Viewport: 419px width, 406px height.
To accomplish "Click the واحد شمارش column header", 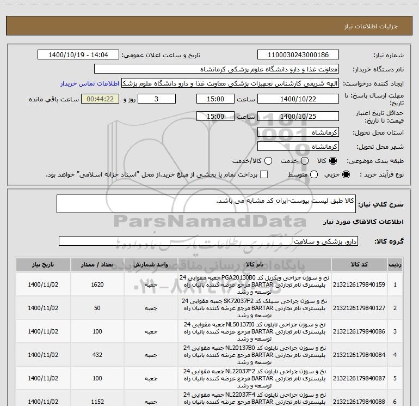I will 151,264.
